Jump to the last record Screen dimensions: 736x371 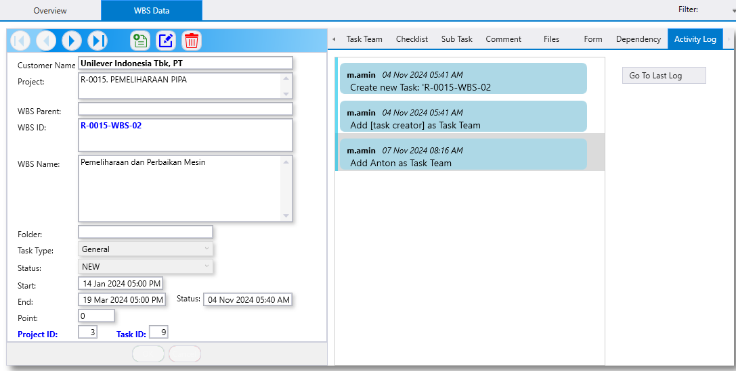(98, 41)
